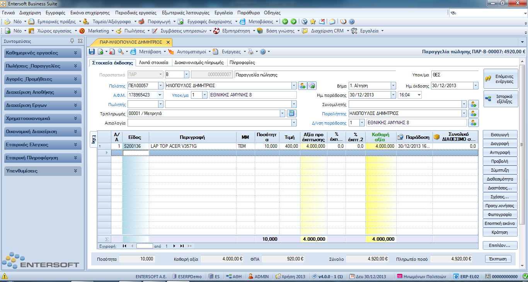Open time 16:04 dropdown

pyautogui.click(x=419, y=95)
